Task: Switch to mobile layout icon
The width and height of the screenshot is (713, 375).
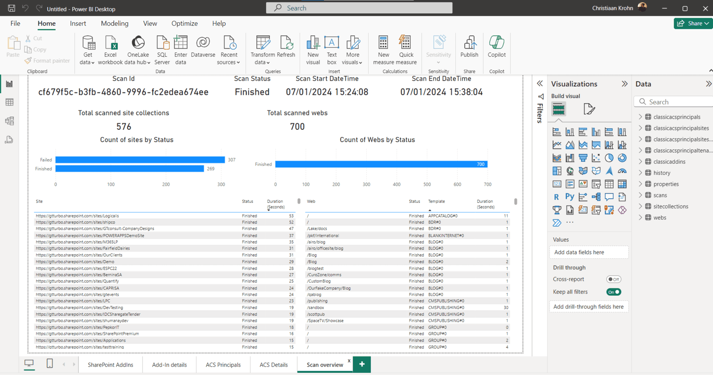Action: [50, 364]
